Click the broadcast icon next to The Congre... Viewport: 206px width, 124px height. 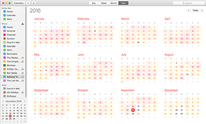click(22, 61)
